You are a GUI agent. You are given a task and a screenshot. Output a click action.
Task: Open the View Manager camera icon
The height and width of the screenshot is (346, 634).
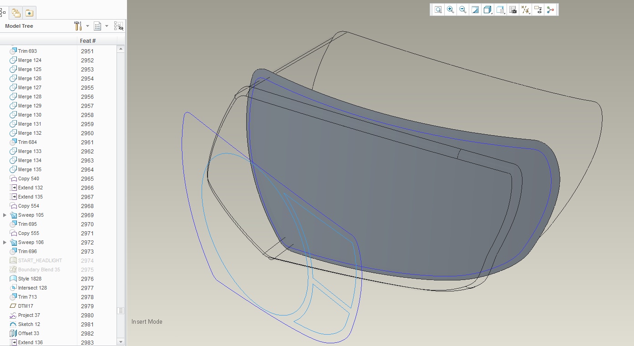(513, 10)
